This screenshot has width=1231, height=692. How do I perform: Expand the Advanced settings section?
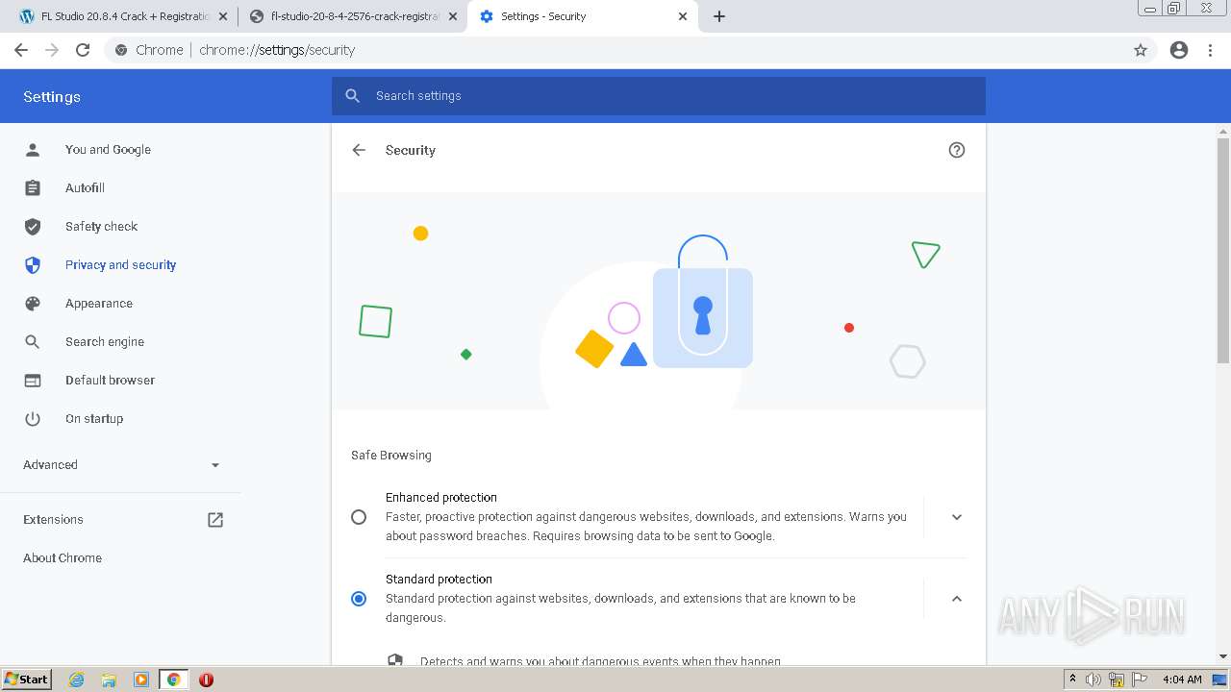click(x=121, y=465)
